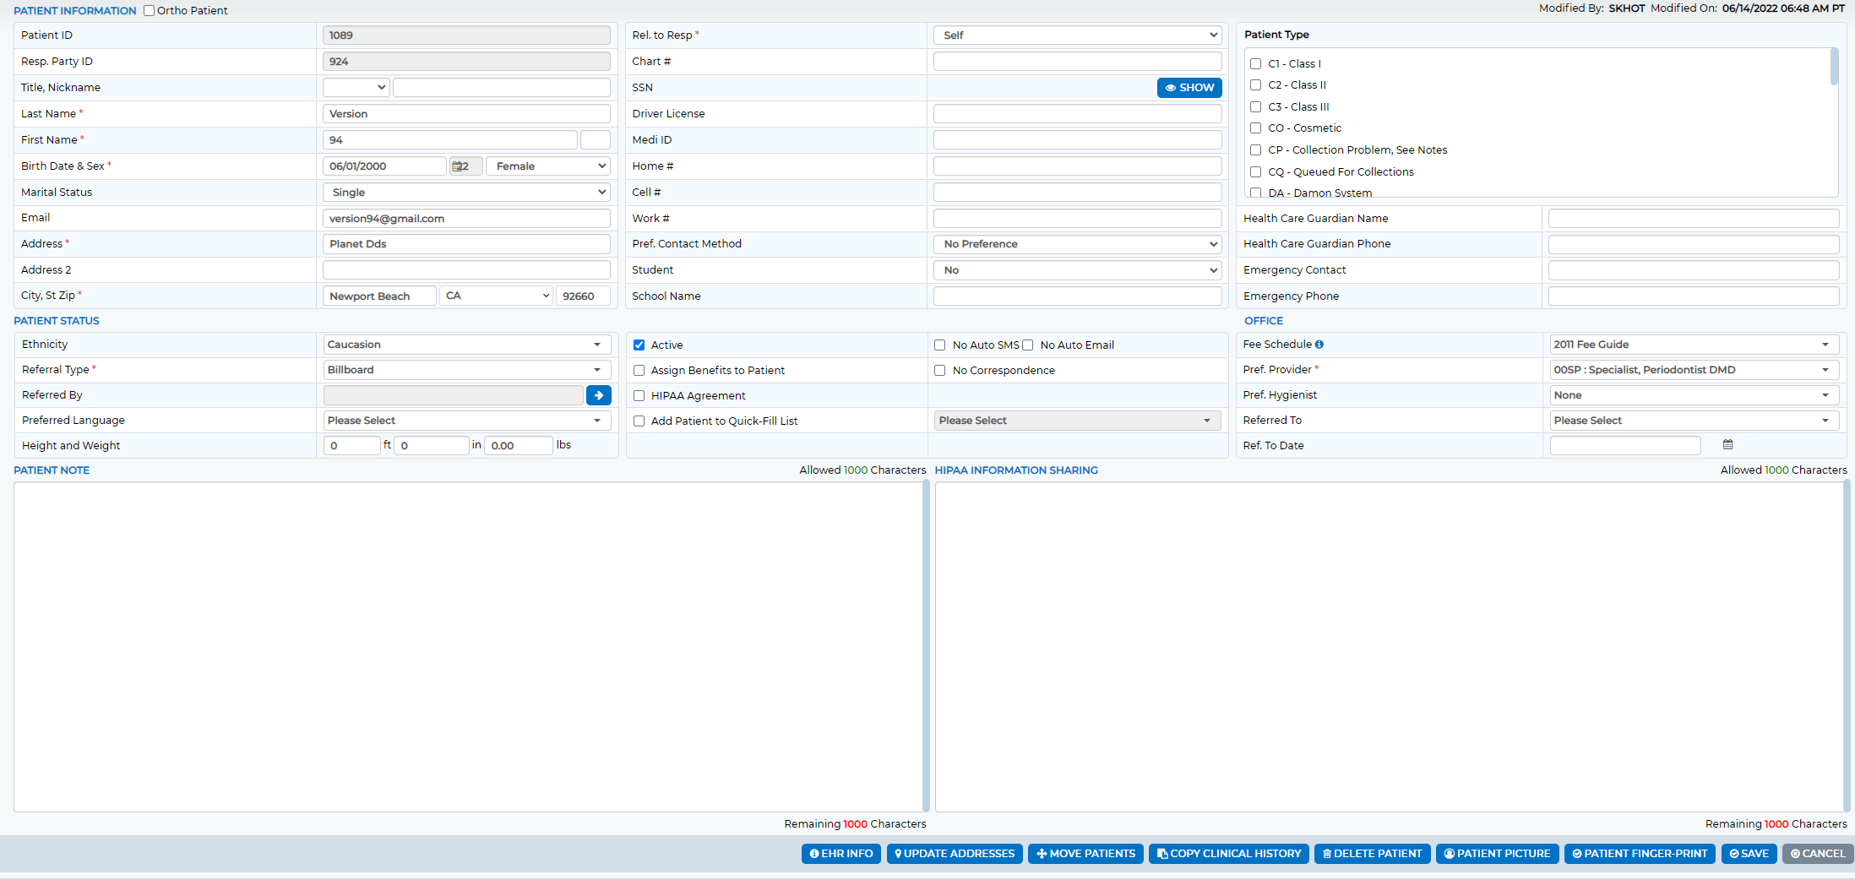Check C2 - Class II patient type
1855x880 pixels.
click(1256, 85)
